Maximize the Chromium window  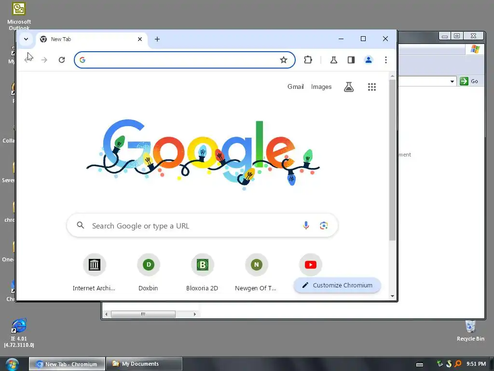(363, 39)
